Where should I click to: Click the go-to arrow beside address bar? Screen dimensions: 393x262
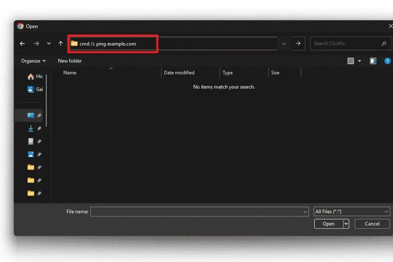[298, 44]
